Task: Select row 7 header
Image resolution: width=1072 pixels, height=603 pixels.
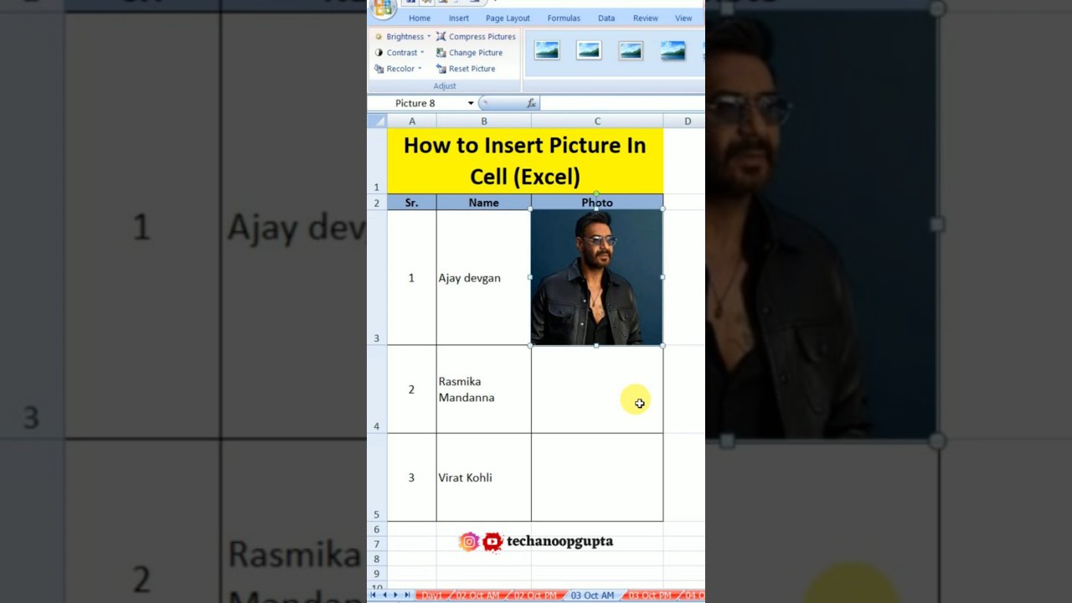Action: 377,544
